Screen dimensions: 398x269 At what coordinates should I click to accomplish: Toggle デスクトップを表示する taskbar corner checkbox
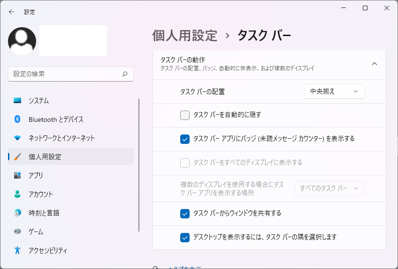[x=185, y=238]
